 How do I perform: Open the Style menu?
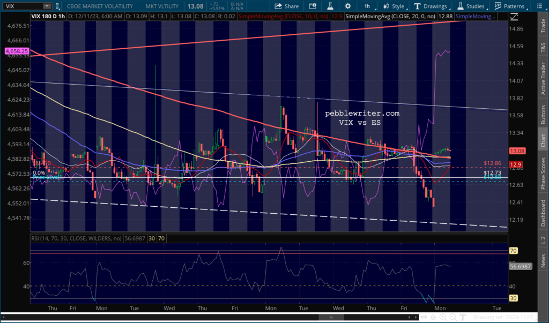click(x=393, y=6)
